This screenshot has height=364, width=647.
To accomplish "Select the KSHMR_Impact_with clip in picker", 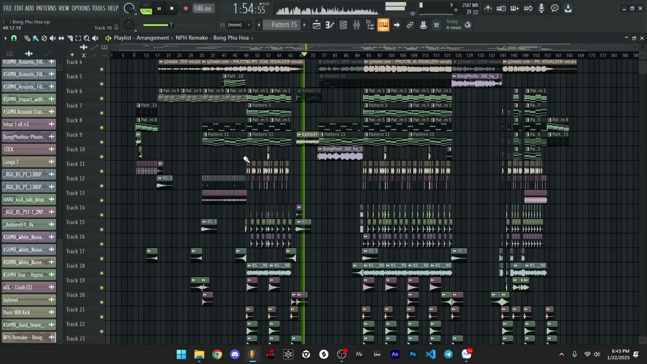I will coord(29,99).
